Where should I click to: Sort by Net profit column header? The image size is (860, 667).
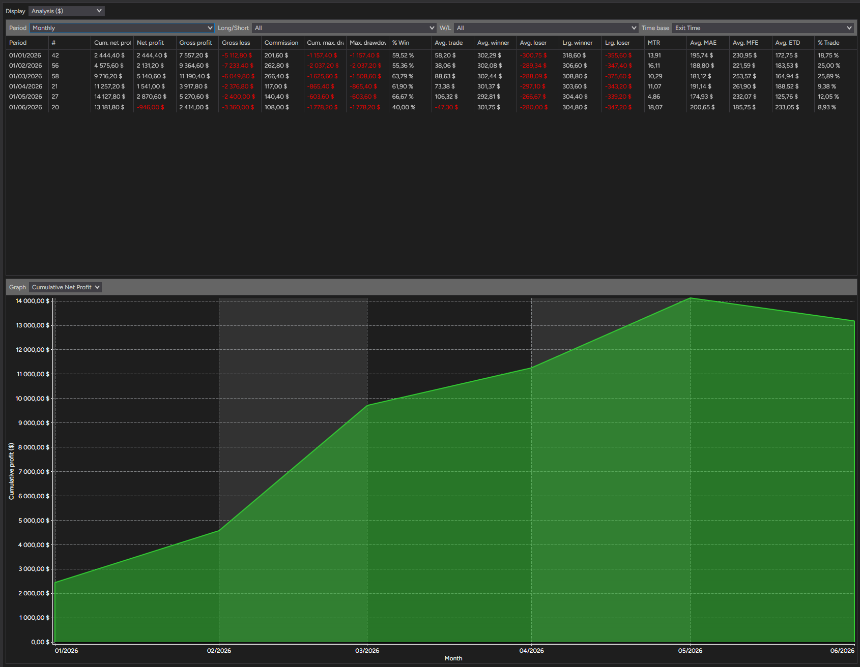pos(155,43)
